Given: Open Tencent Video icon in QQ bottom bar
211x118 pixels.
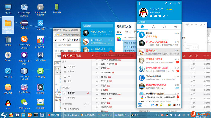Looking at the screenshot, I should pos(169,105).
